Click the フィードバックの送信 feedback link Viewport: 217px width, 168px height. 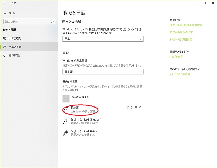pos(180,74)
